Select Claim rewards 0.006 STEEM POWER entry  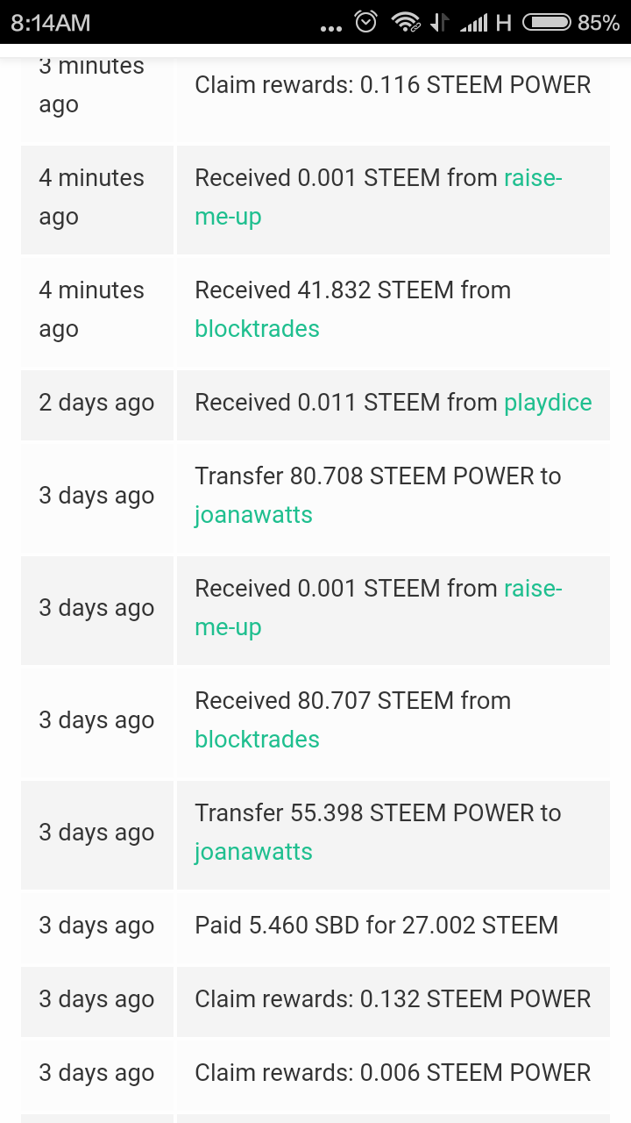pos(393,1073)
